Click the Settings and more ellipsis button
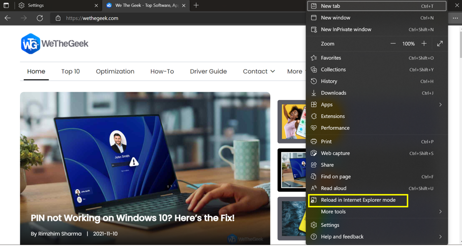 click(455, 18)
